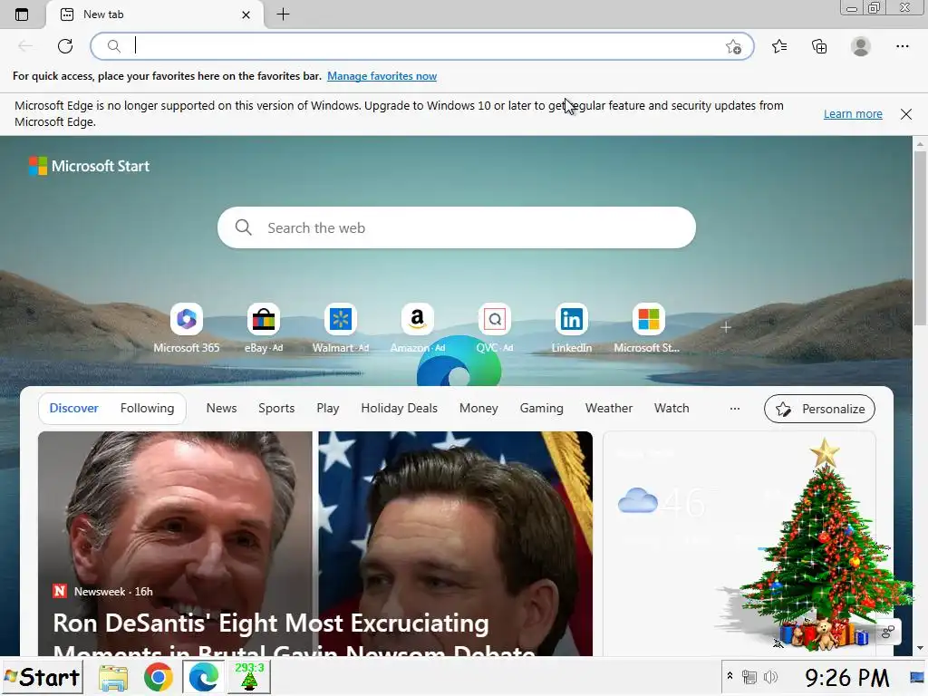This screenshot has width=928, height=696.
Task: Open the volume speaker tray icon
Action: pyautogui.click(x=770, y=677)
